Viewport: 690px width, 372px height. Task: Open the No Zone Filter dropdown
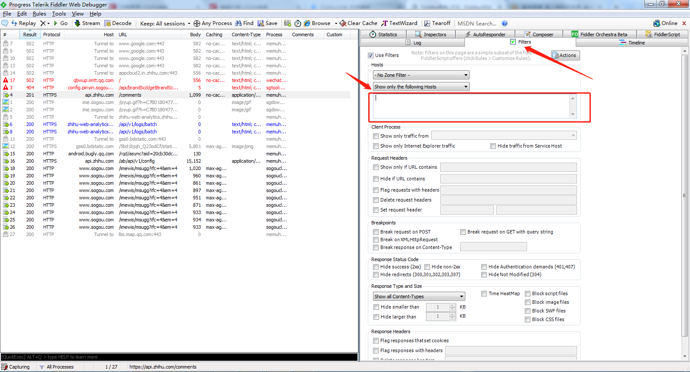[421, 75]
